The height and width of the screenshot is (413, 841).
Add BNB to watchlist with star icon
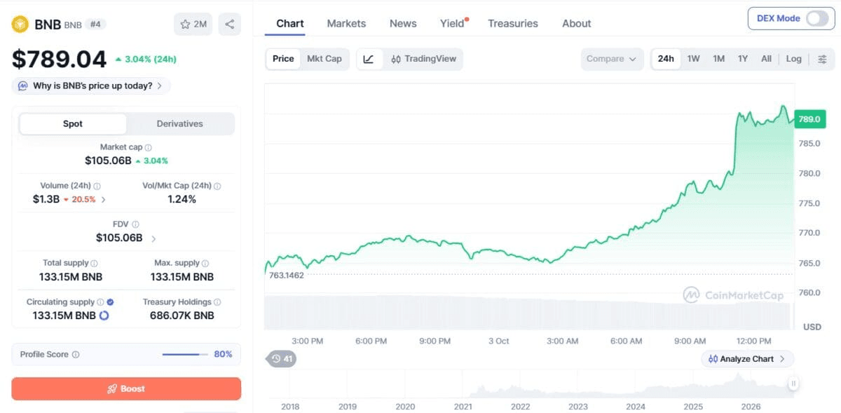(193, 24)
